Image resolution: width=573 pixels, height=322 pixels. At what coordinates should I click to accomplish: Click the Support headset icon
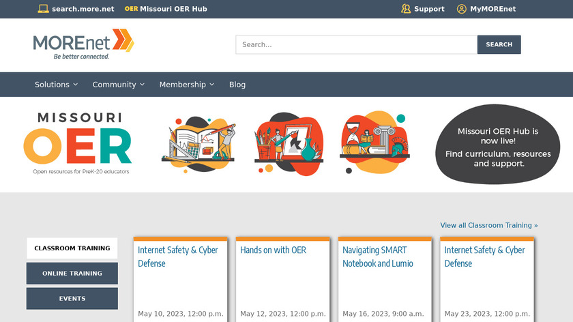(x=406, y=9)
